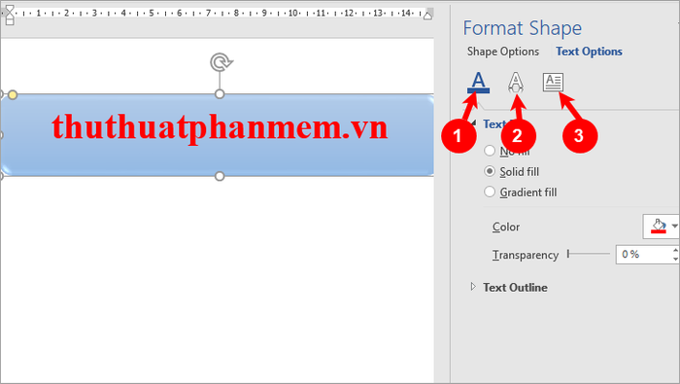
Task: Select the No fill radio option
Action: pos(490,151)
